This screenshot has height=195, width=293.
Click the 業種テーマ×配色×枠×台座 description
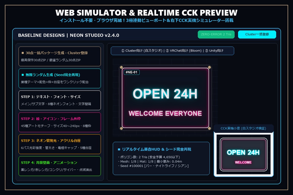point(55,82)
